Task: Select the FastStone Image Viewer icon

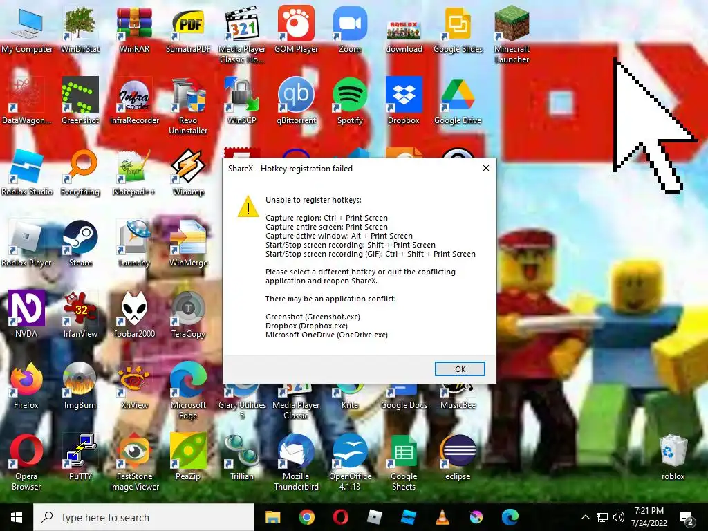Action: pos(134,462)
